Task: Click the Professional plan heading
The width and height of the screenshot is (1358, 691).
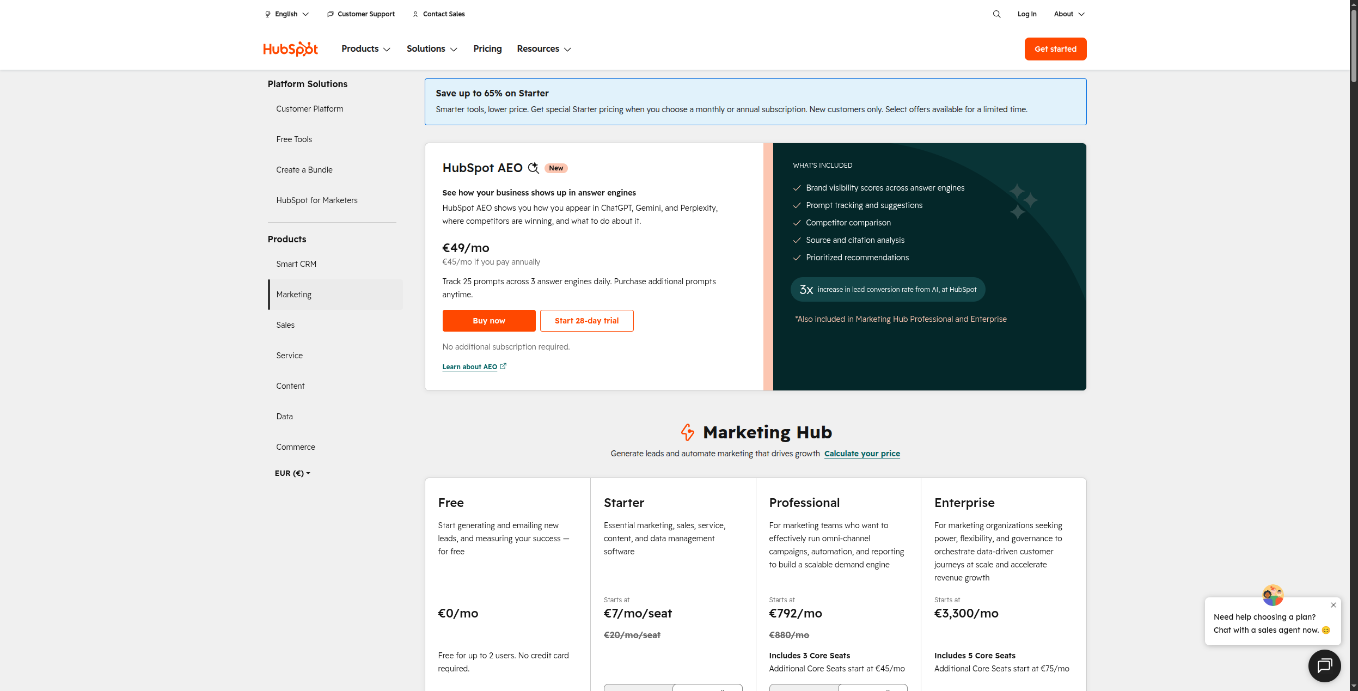Action: tap(804, 503)
